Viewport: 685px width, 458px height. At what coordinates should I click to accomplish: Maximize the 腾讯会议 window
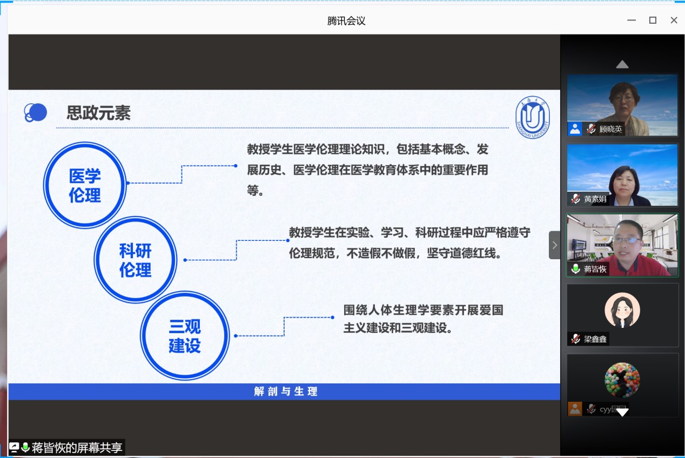click(653, 21)
